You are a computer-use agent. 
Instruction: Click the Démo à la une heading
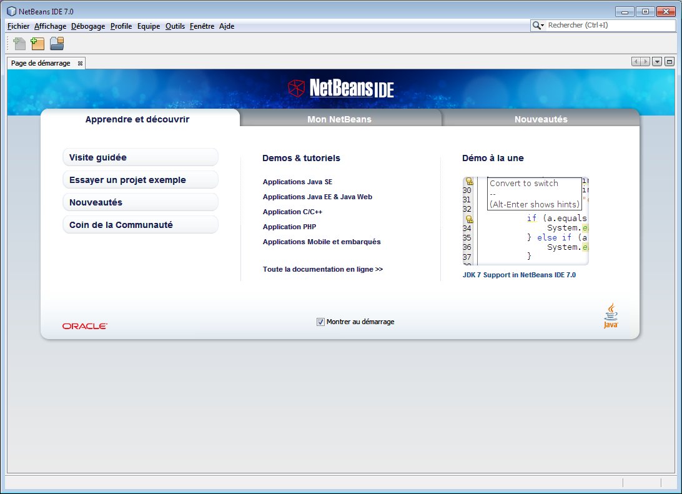(x=493, y=158)
